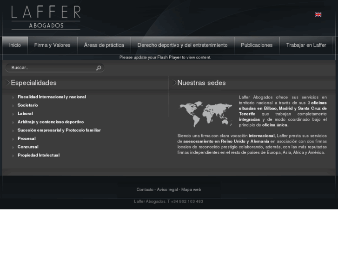Open the Trabajar en Laffer menu
The image size is (338, 253).
(306, 45)
